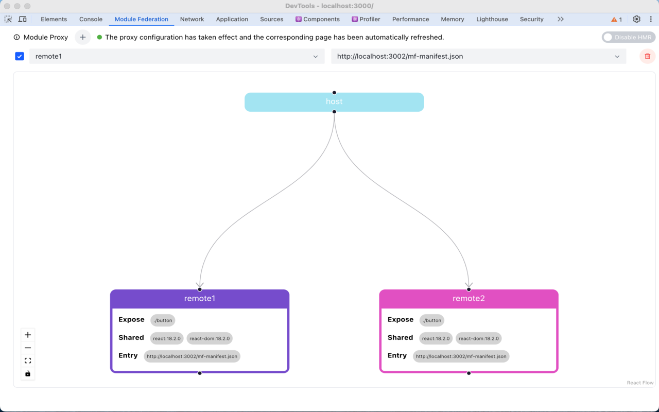Zoom in on the flow graph

[x=28, y=335]
